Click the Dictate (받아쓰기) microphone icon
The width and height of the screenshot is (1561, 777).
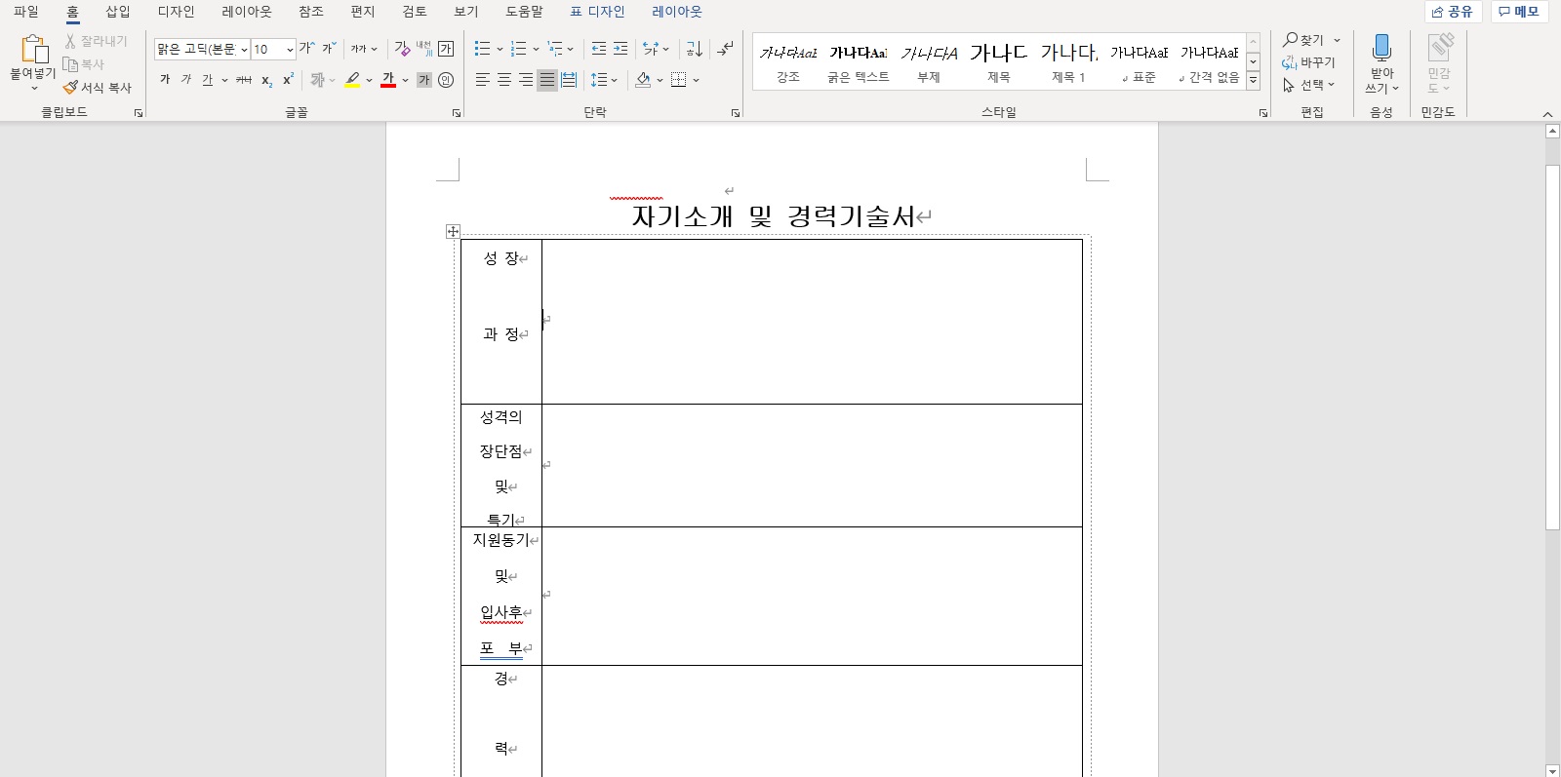coord(1381,49)
